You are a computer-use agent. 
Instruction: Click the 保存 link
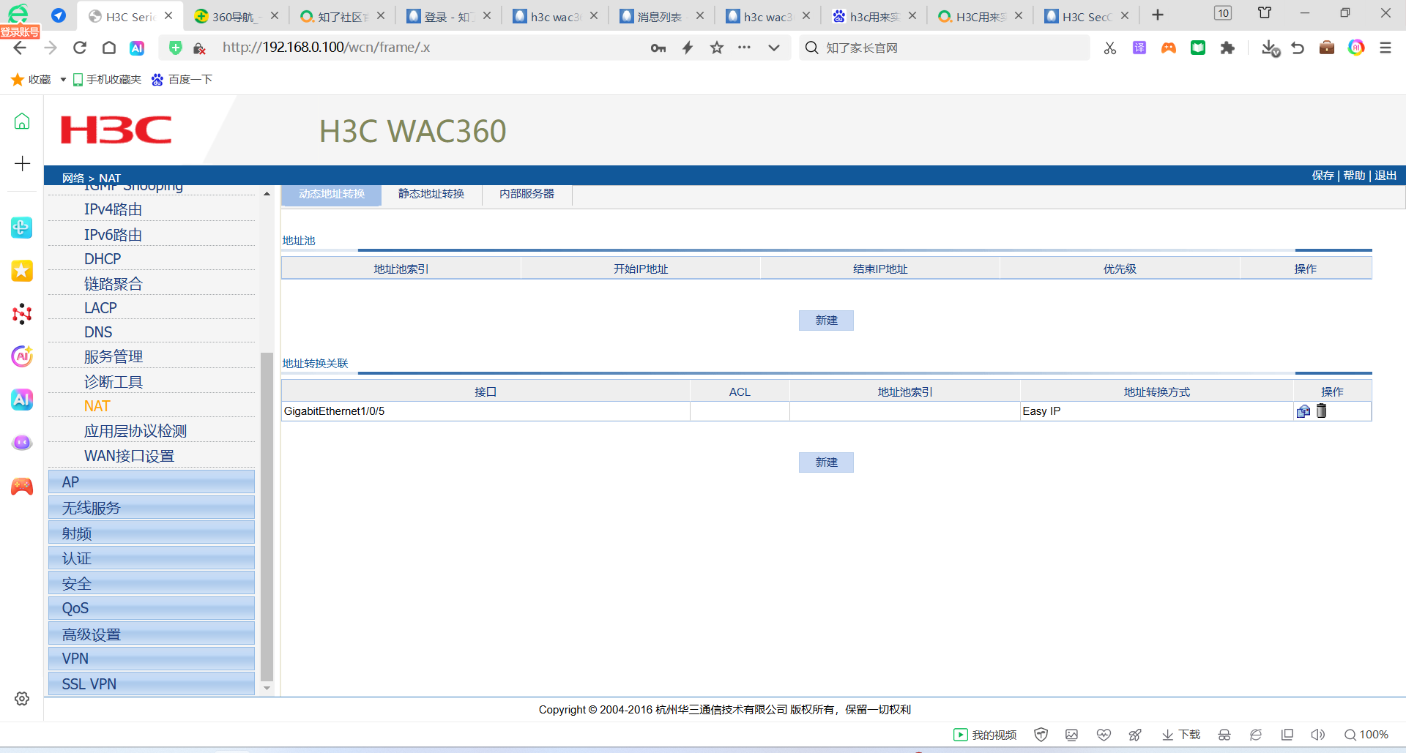pyautogui.click(x=1323, y=176)
